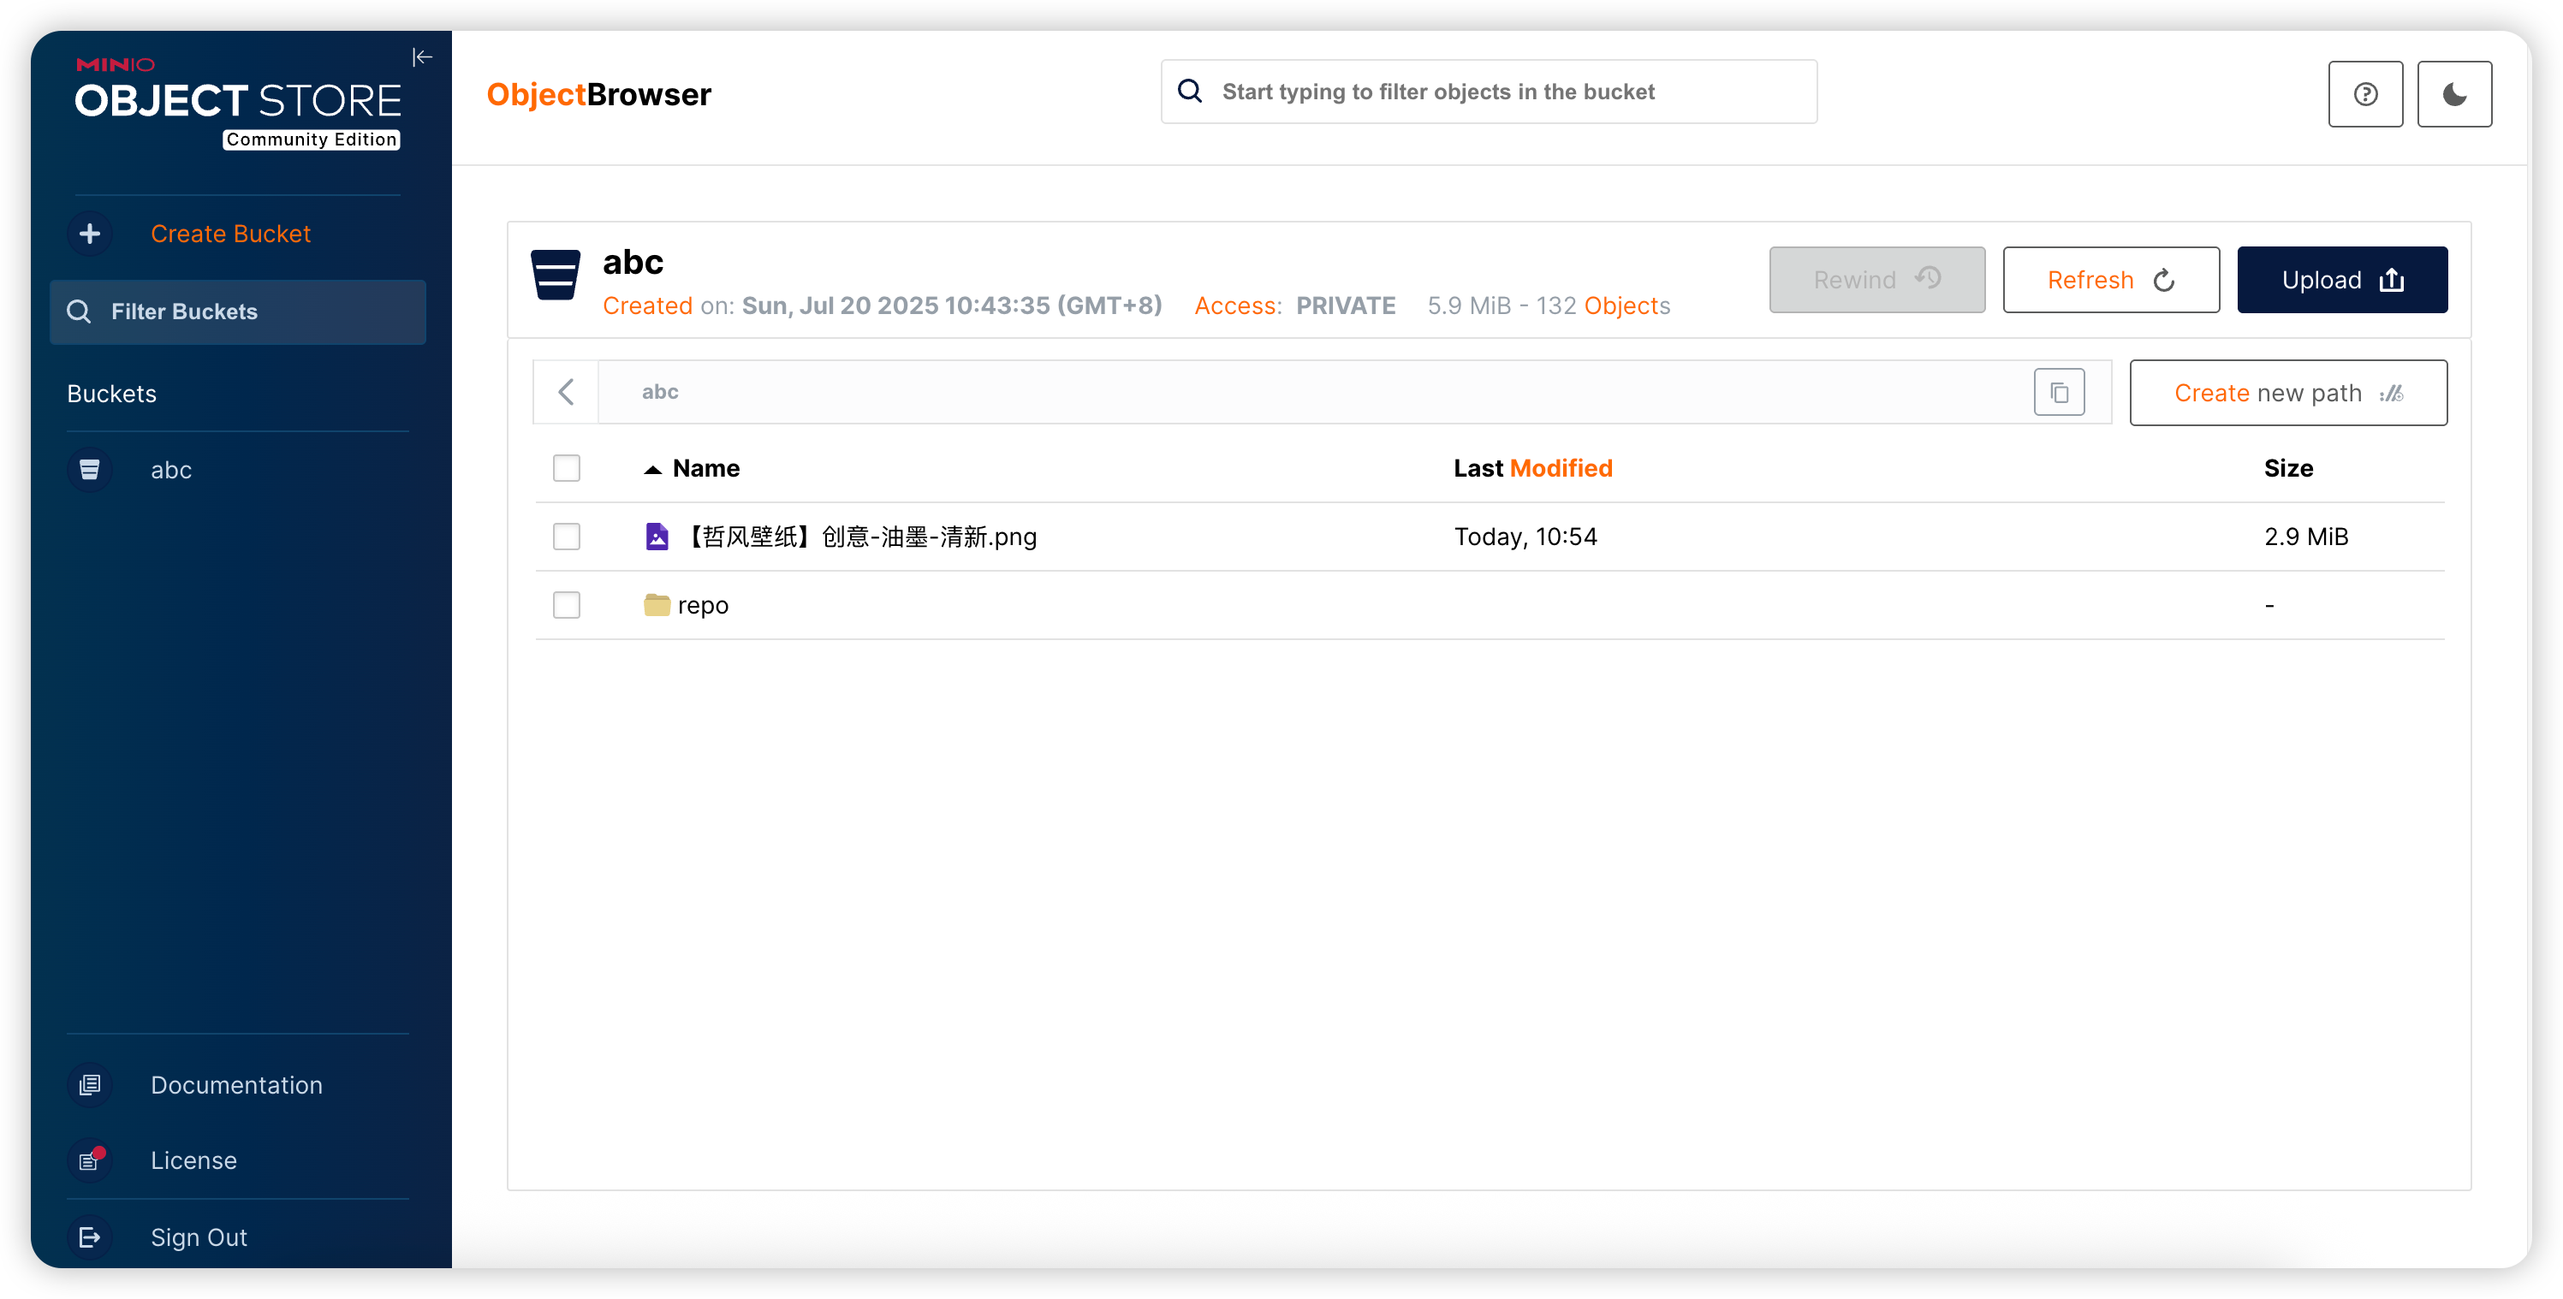This screenshot has height=1299, width=2563.
Task: Toggle dark mode with the moon icon
Action: click(2453, 94)
